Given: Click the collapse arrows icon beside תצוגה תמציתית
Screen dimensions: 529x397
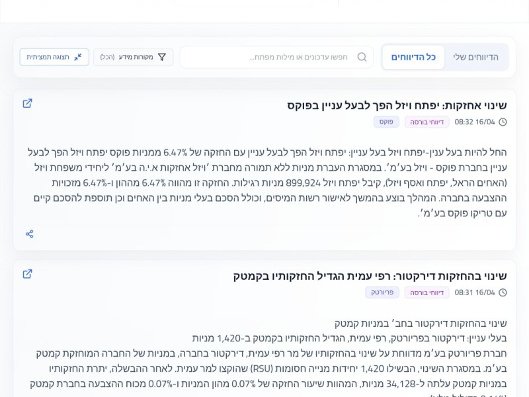Looking at the screenshot, I should [x=76, y=57].
